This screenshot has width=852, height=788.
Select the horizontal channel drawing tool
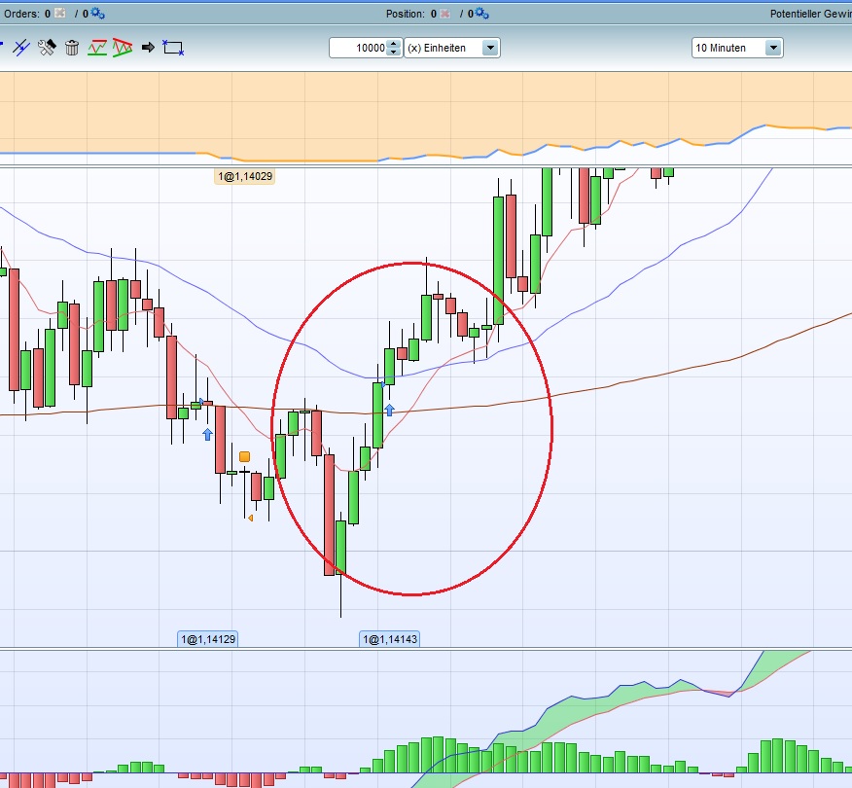[97, 48]
